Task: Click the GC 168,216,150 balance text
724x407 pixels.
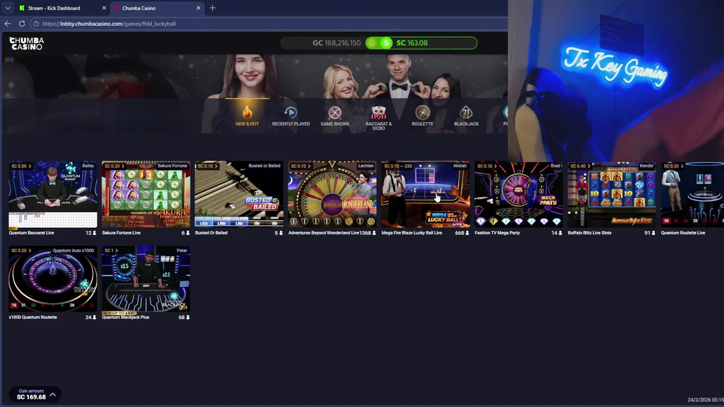Action: 337,43
